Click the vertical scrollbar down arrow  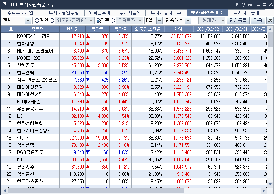click(x=270, y=184)
